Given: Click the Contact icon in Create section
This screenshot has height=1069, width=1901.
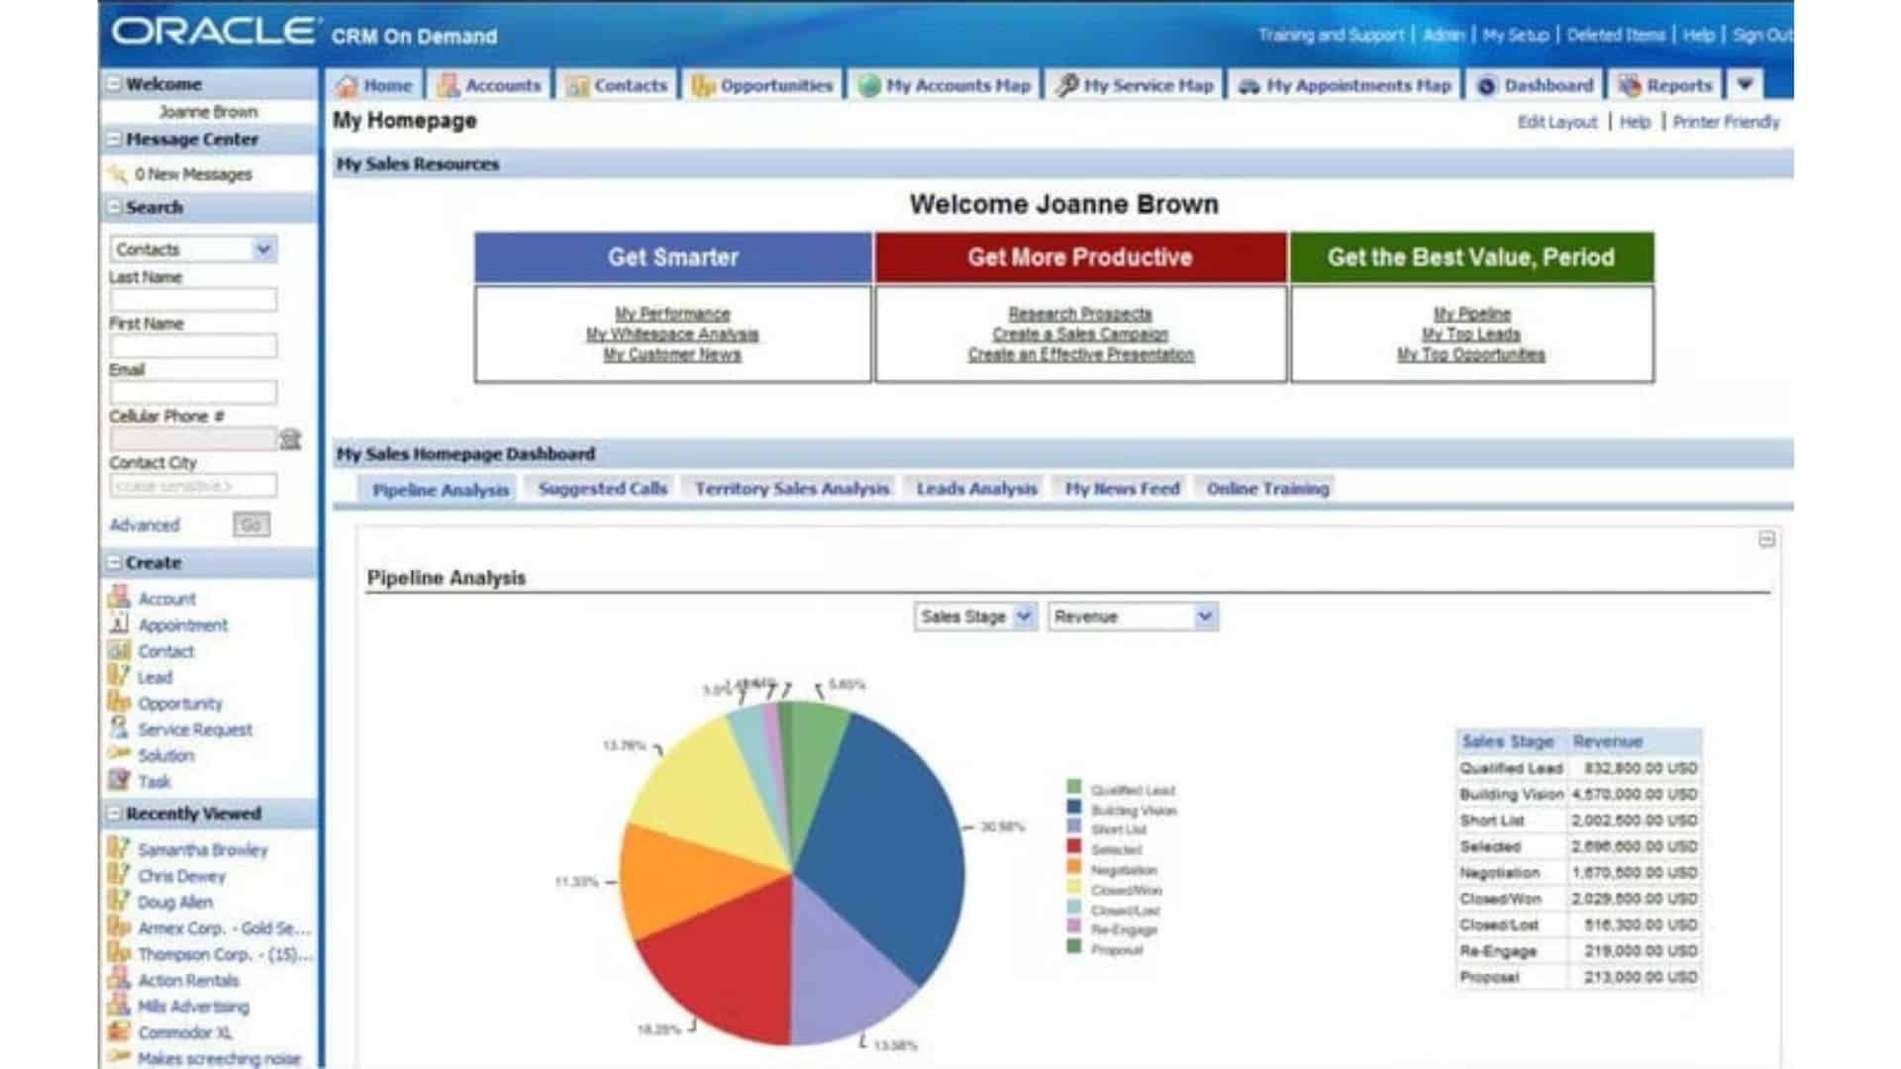Looking at the screenshot, I should click(119, 649).
